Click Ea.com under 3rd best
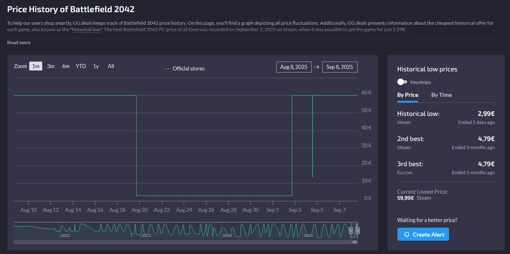Image resolution: width=510 pixels, height=254 pixels. pyautogui.click(x=405, y=173)
